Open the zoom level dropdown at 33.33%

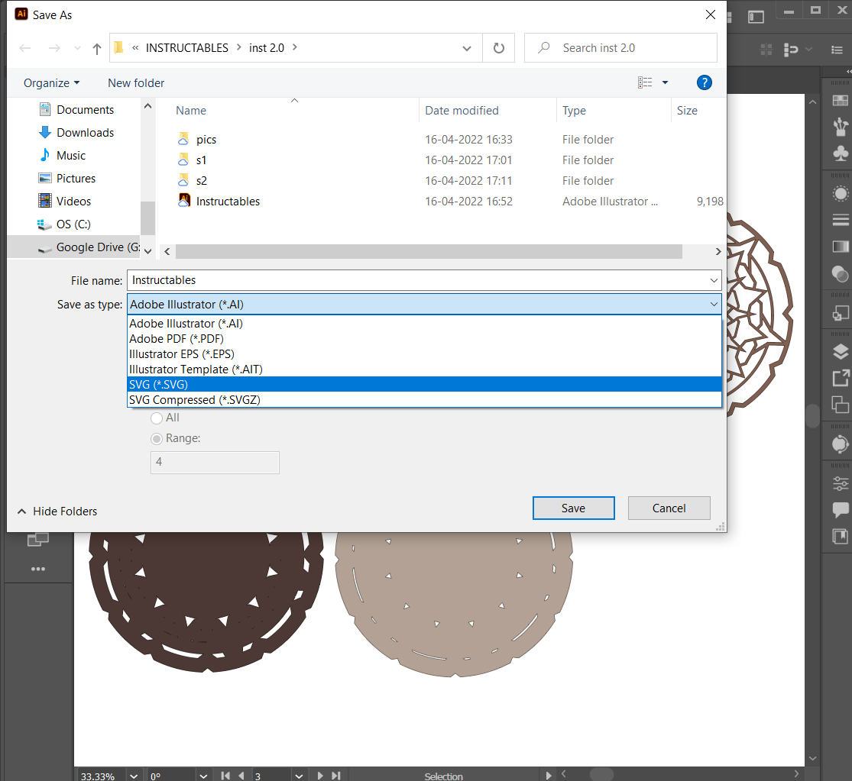tap(134, 776)
